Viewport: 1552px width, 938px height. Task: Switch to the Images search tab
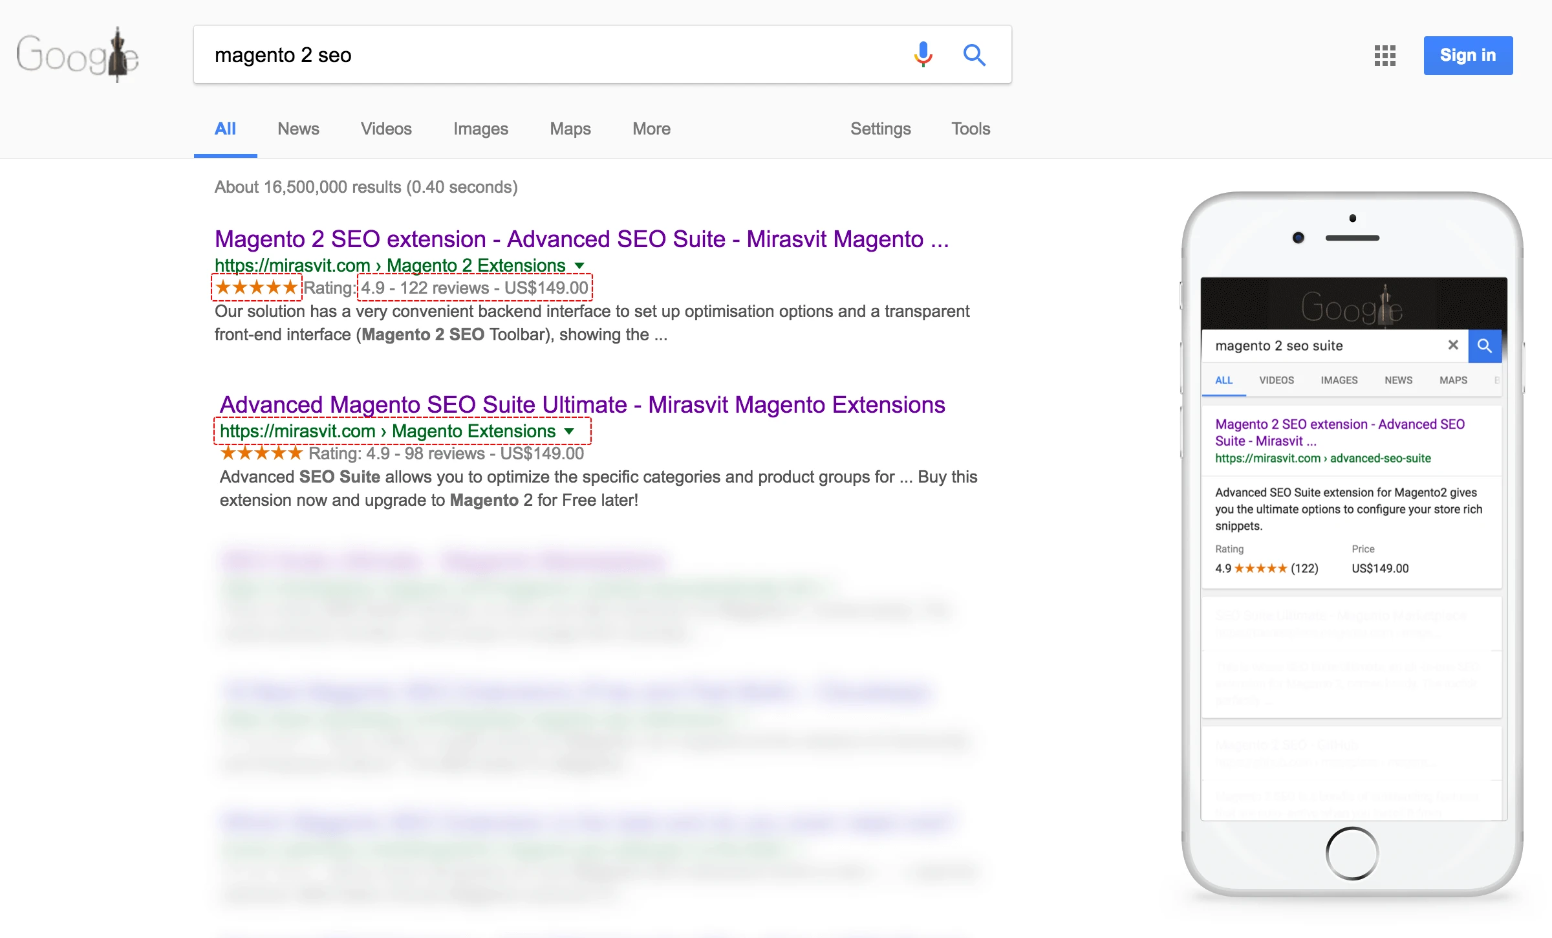[480, 129]
